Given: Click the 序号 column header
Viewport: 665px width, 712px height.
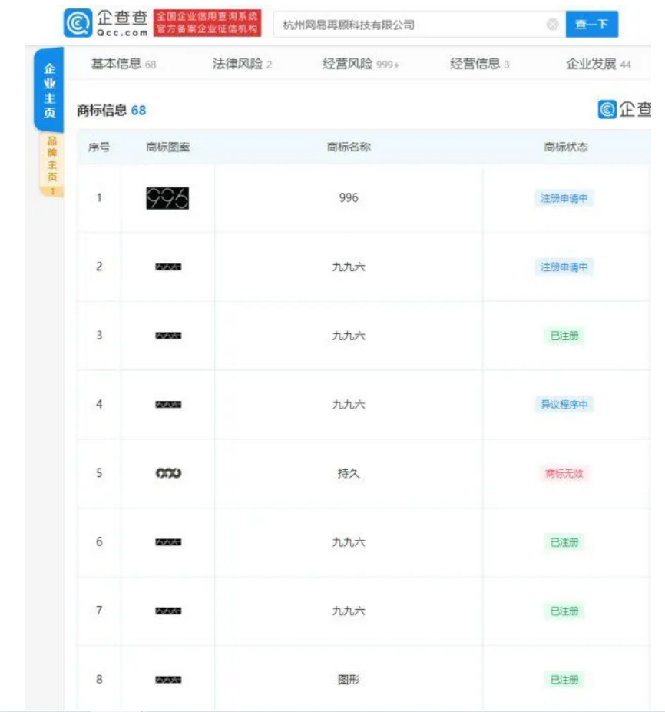Looking at the screenshot, I should pyautogui.click(x=99, y=147).
